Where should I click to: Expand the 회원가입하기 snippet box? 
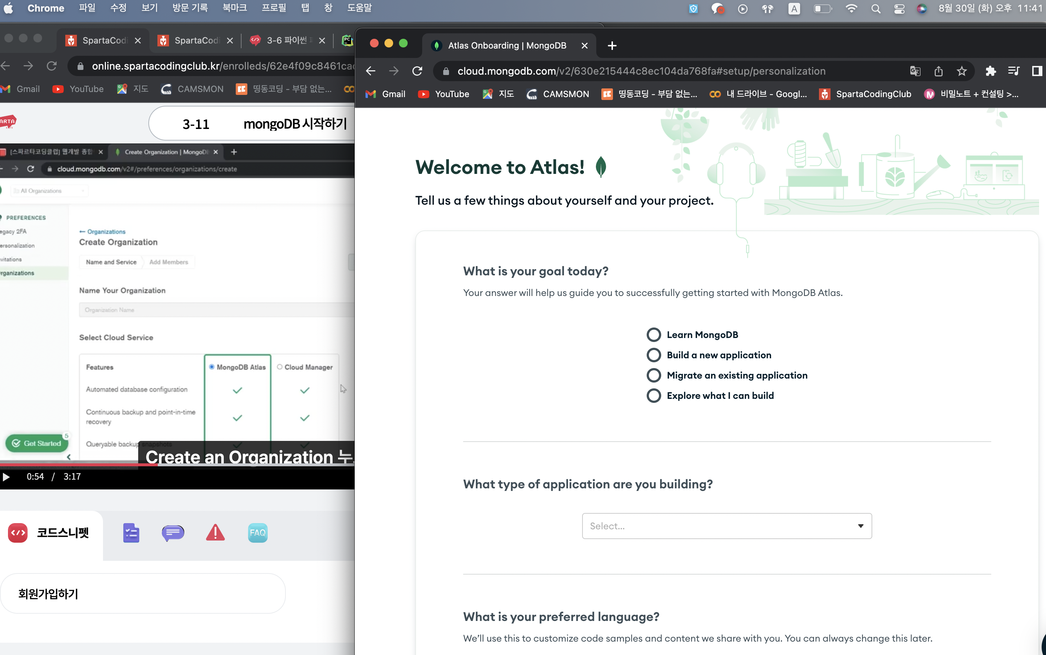(x=143, y=593)
